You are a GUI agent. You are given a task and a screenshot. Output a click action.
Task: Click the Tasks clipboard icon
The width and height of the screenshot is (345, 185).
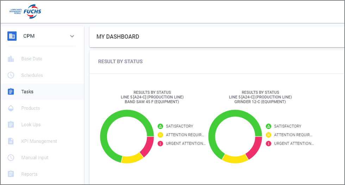point(11,92)
